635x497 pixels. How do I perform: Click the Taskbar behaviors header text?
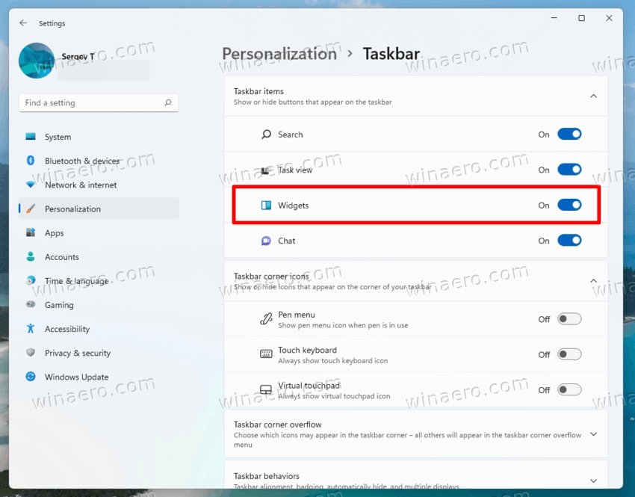point(267,476)
